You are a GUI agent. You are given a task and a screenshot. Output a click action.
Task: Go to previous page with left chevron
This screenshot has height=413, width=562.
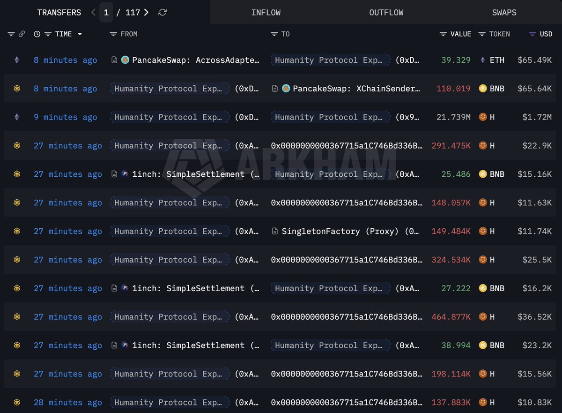click(94, 13)
